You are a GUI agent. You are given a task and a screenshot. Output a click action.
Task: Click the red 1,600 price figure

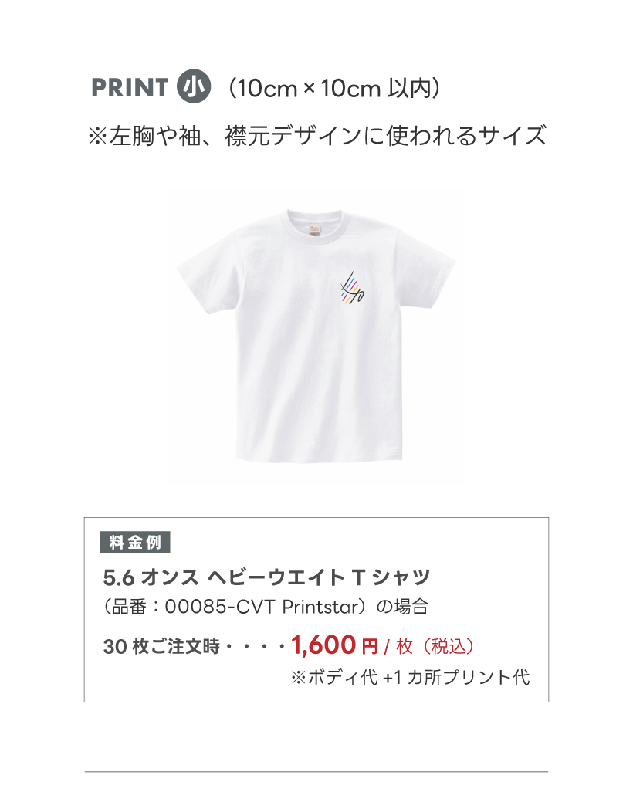[x=323, y=645]
